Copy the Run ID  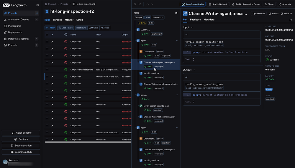(273, 14)
